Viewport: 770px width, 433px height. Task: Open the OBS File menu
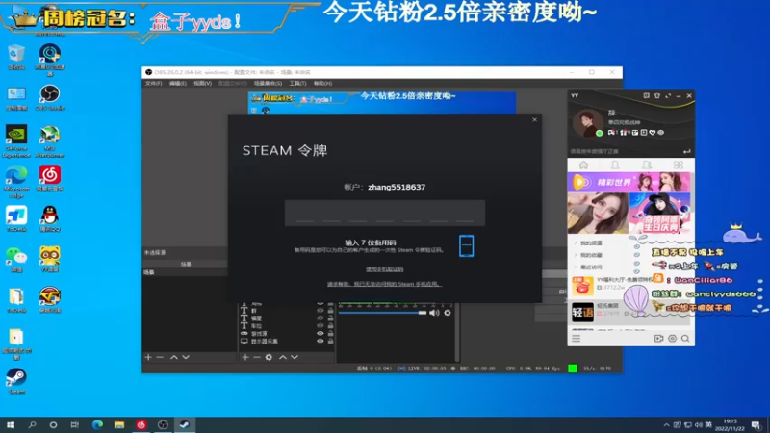click(x=153, y=84)
